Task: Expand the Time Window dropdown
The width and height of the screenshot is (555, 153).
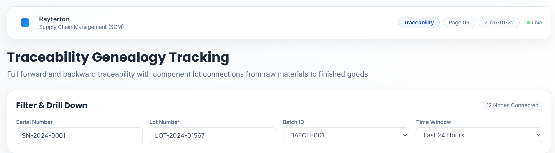Action: click(479, 135)
